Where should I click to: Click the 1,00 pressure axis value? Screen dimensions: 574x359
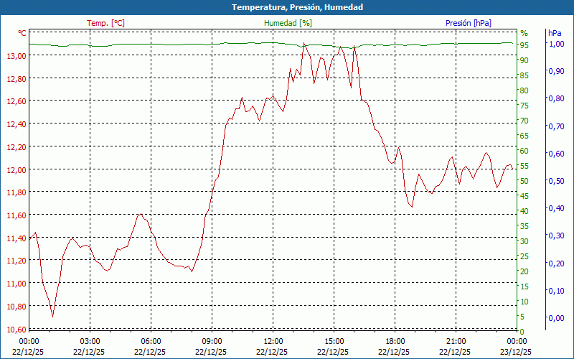tap(555, 45)
